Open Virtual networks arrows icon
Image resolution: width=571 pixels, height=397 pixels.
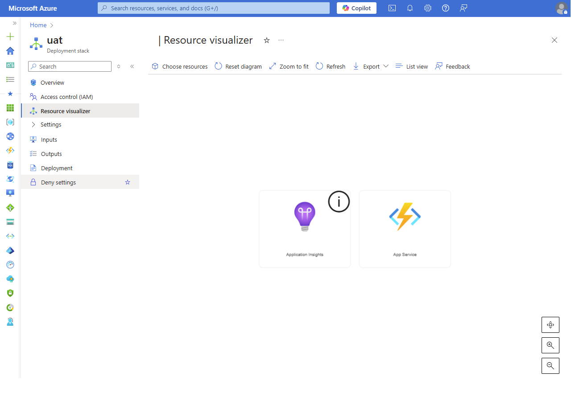coord(10,236)
